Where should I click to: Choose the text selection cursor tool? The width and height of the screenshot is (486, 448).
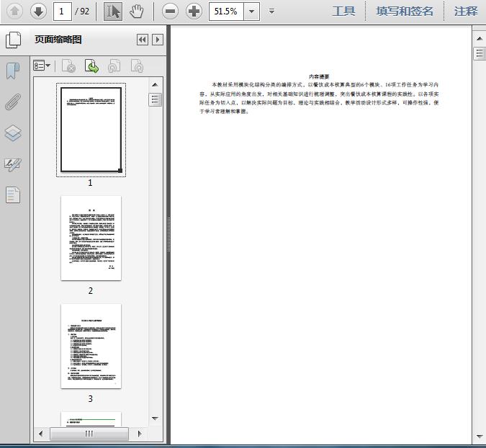[x=113, y=12]
